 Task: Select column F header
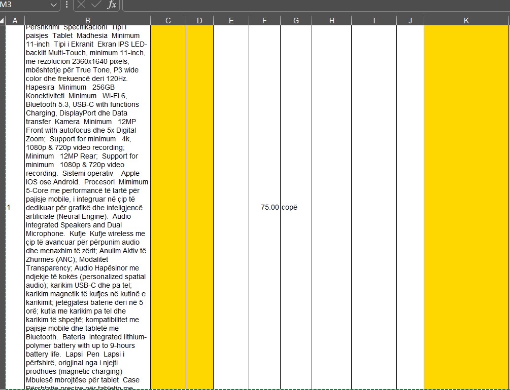(264, 20)
